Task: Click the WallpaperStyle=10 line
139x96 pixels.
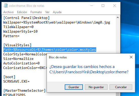Action: point(20,31)
